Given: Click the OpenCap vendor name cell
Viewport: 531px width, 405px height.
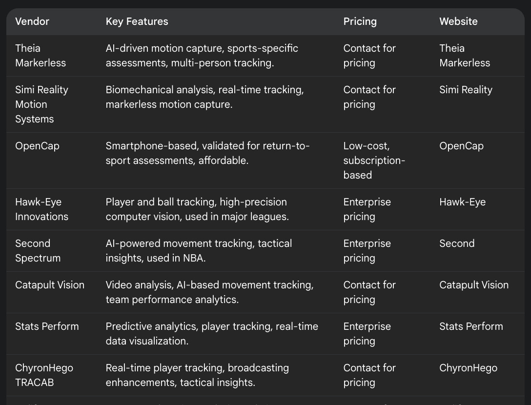Looking at the screenshot, I should (x=37, y=146).
